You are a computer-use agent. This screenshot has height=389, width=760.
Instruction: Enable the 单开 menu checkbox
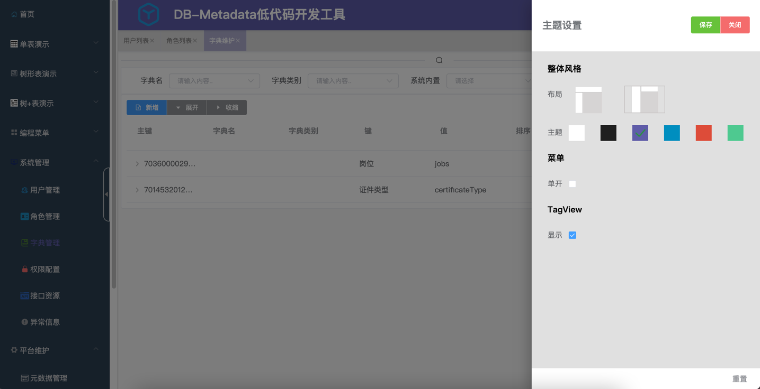573,184
